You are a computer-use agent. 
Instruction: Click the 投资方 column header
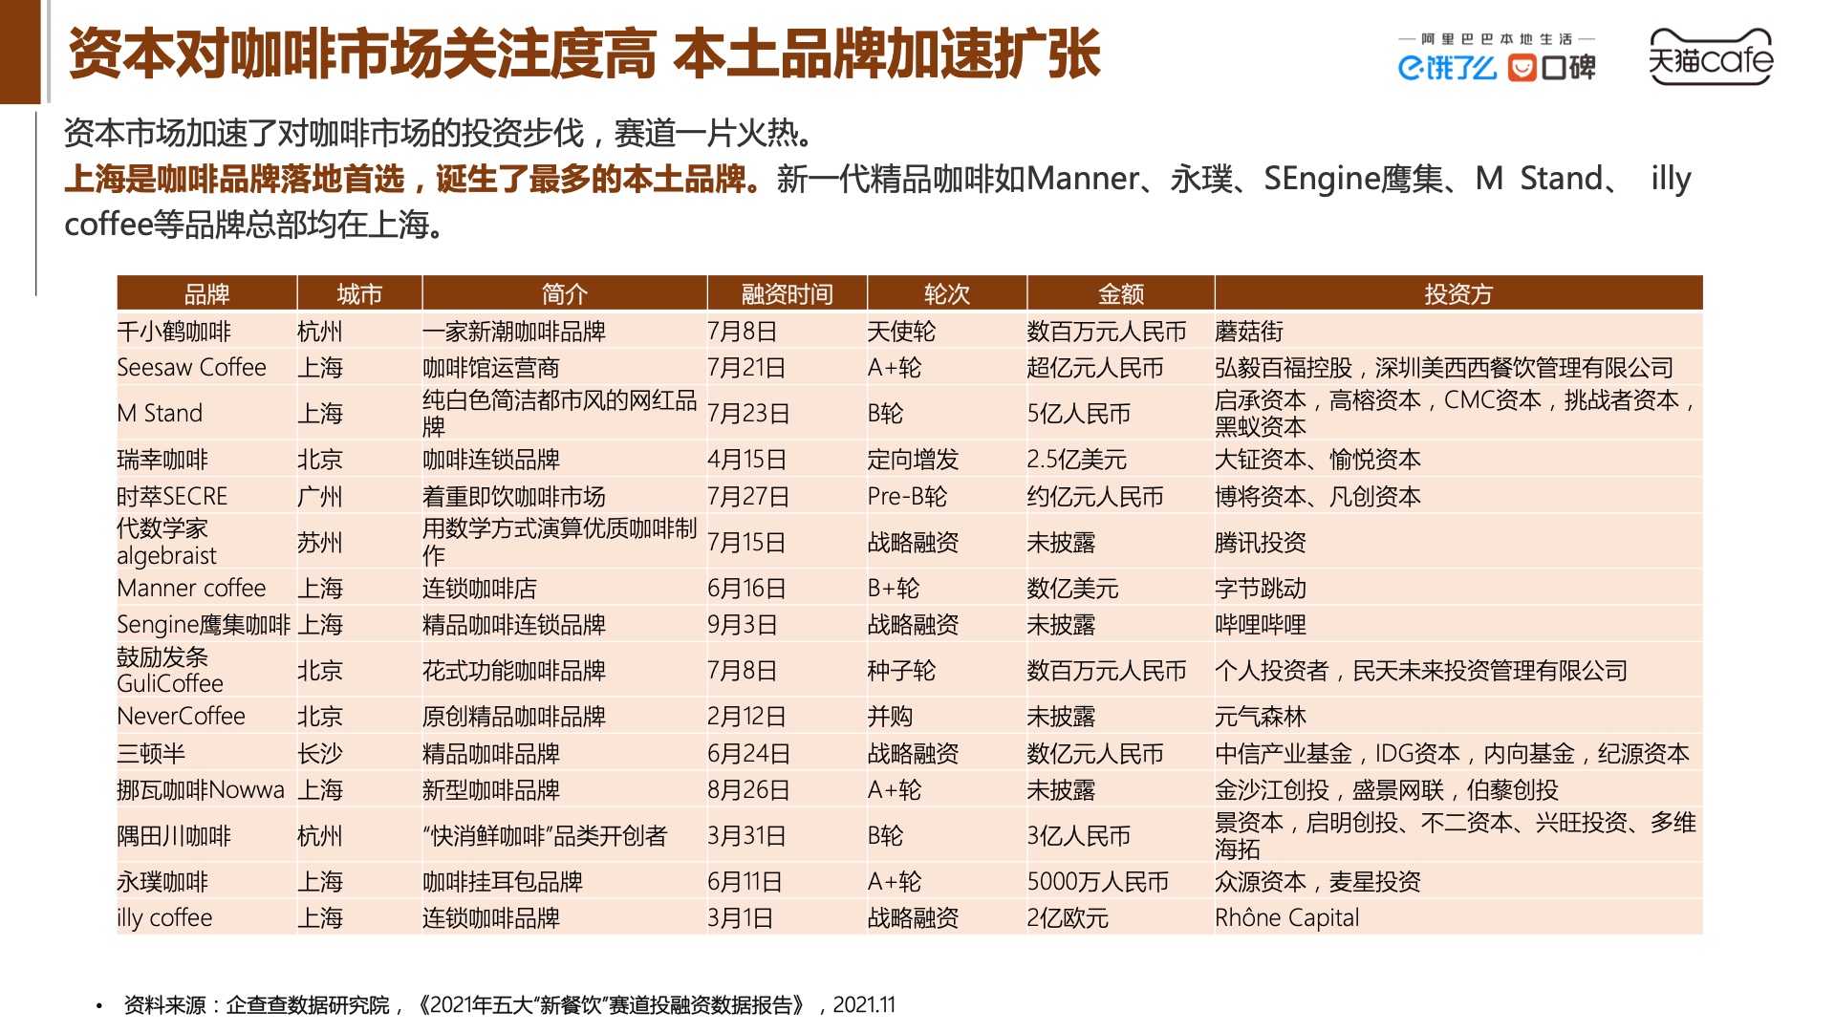tap(1458, 293)
